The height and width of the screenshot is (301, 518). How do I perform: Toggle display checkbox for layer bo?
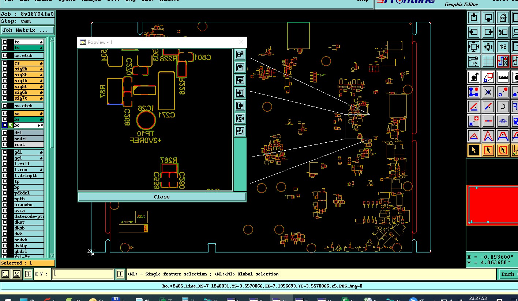(x=5, y=125)
